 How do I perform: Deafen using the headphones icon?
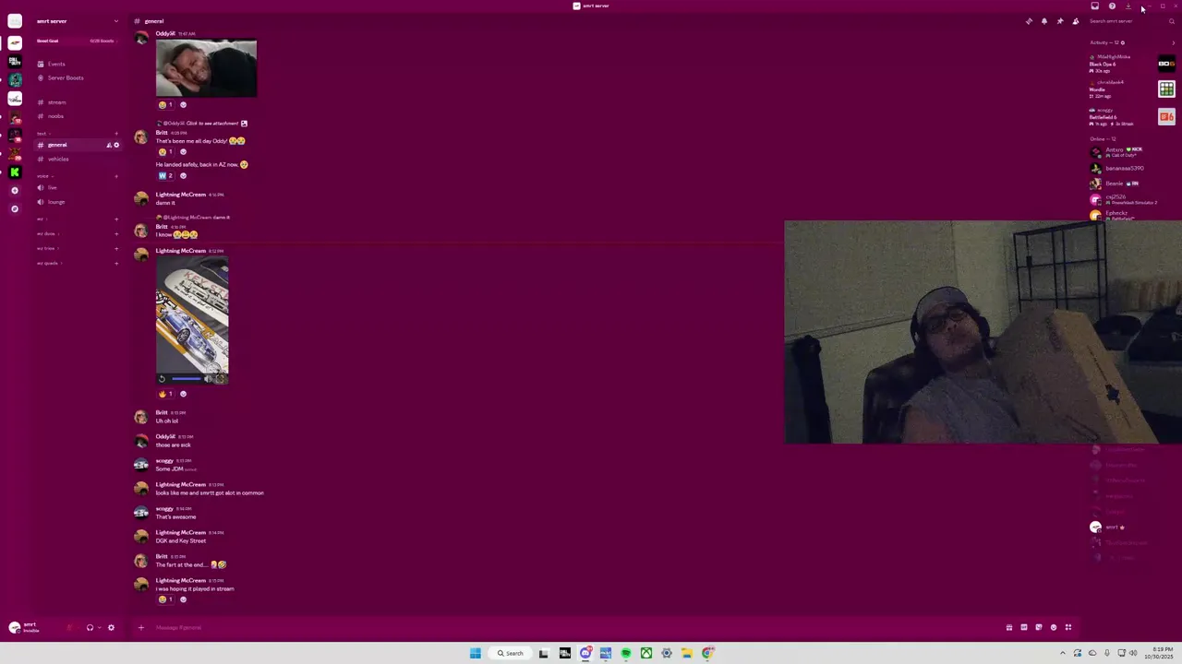point(90,628)
